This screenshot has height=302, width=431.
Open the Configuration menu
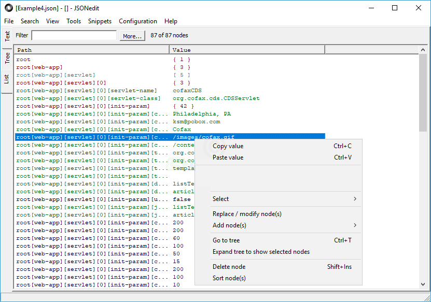point(138,21)
